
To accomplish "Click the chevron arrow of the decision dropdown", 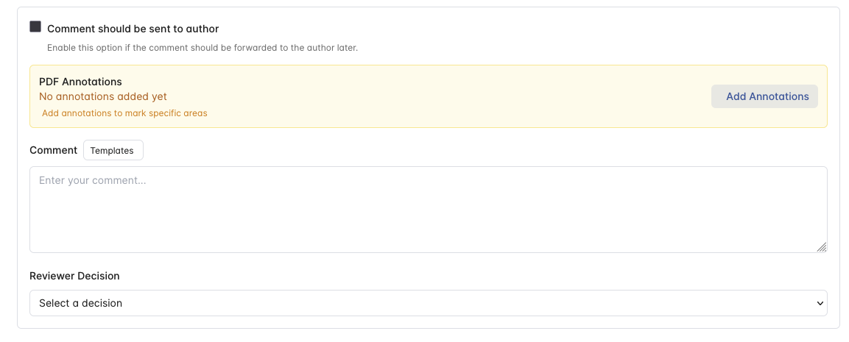I will 820,303.
